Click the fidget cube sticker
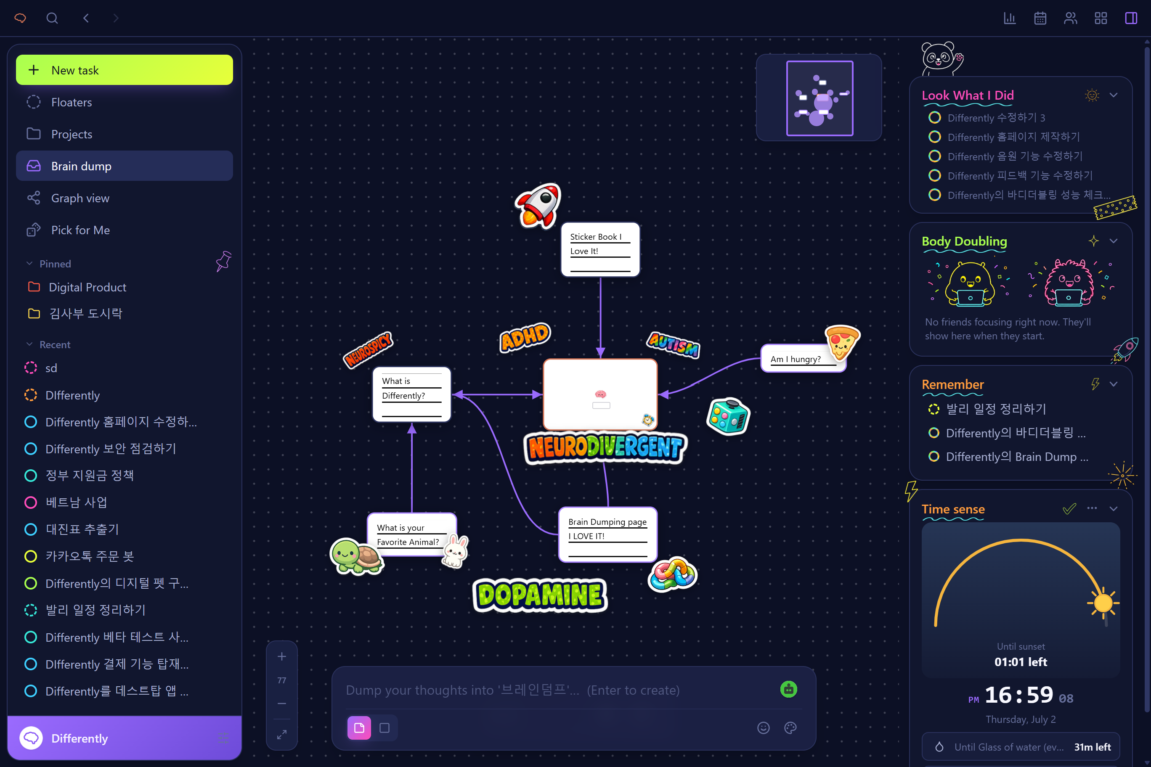 pyautogui.click(x=728, y=417)
